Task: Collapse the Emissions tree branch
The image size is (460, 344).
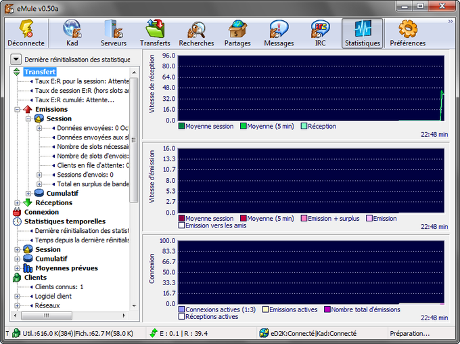Action: click(x=17, y=110)
